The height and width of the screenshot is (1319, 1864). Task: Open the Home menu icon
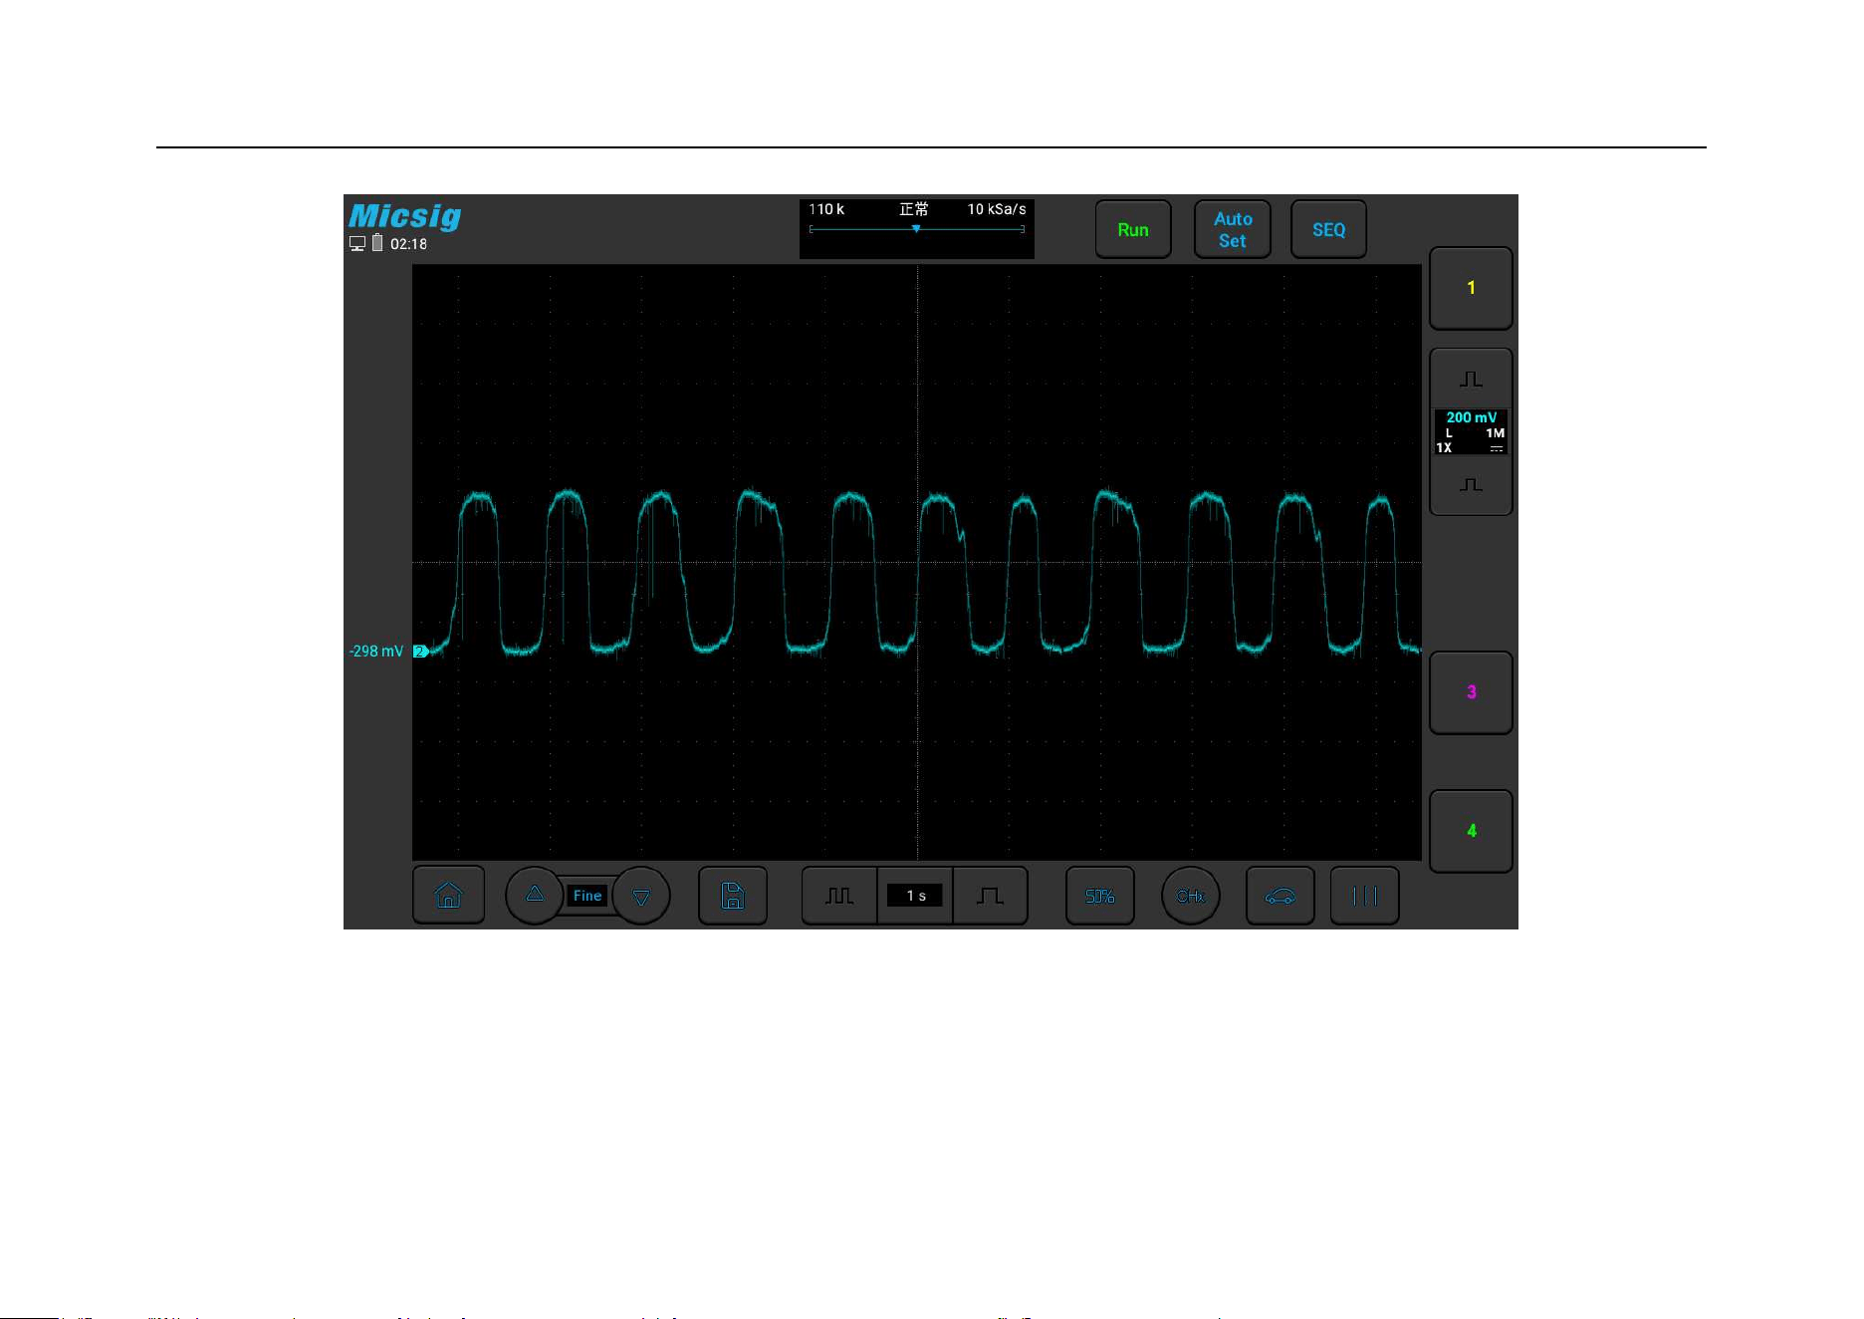(448, 896)
